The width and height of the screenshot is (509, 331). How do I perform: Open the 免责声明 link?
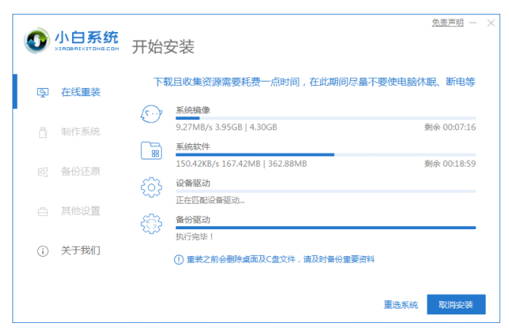pyautogui.click(x=447, y=23)
